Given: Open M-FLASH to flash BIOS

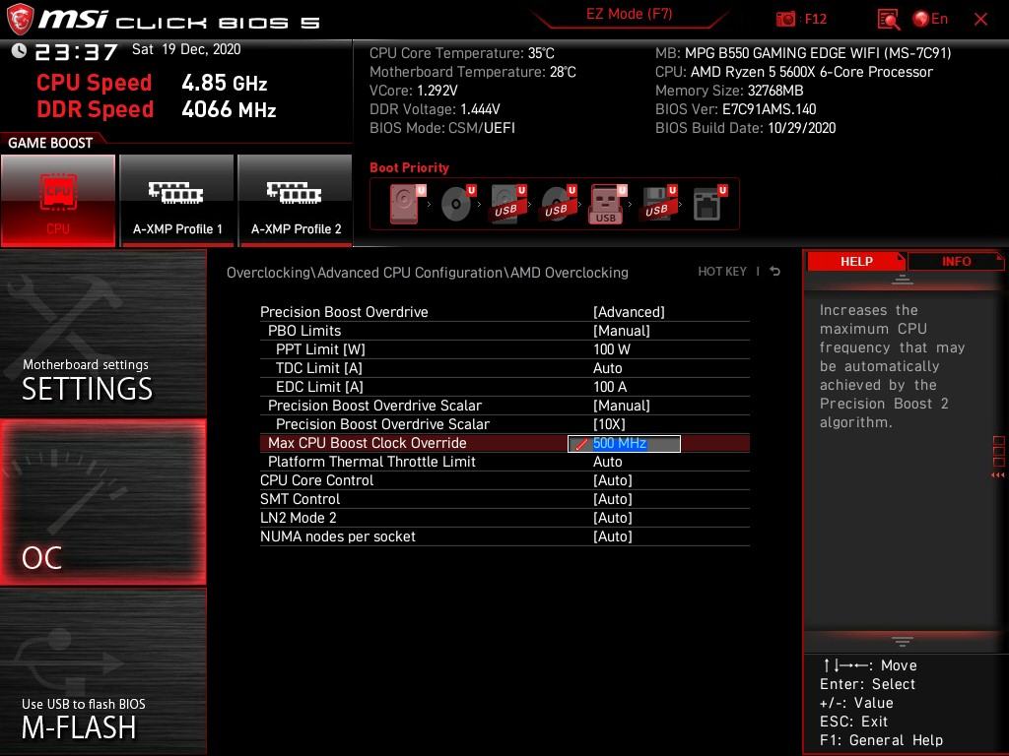Looking at the screenshot, I should [102, 671].
